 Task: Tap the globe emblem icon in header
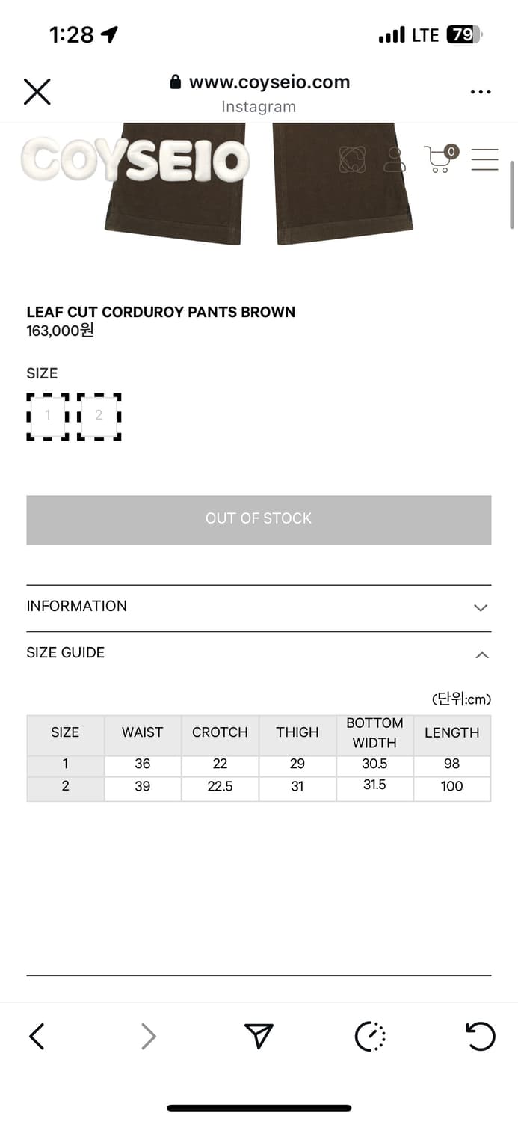[353, 159]
